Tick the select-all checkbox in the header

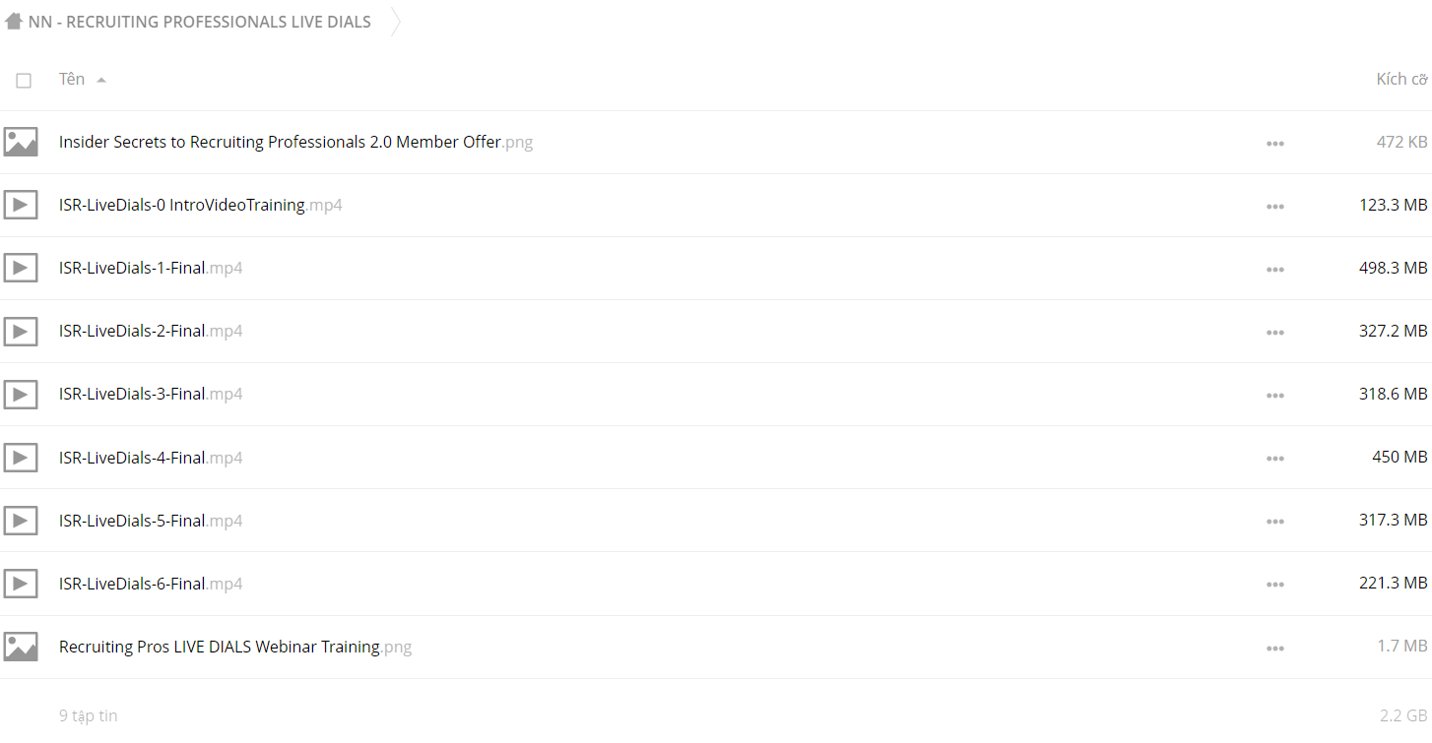coord(24,81)
